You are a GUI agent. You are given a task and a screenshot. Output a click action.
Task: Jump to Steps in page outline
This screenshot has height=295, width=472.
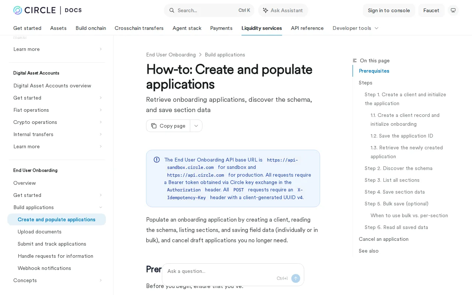(x=365, y=83)
